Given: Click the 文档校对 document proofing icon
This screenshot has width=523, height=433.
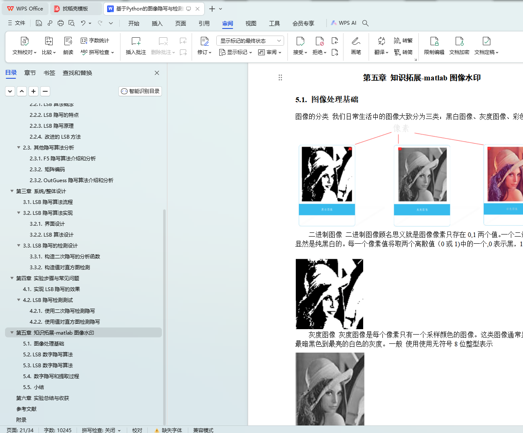Looking at the screenshot, I should [24, 41].
